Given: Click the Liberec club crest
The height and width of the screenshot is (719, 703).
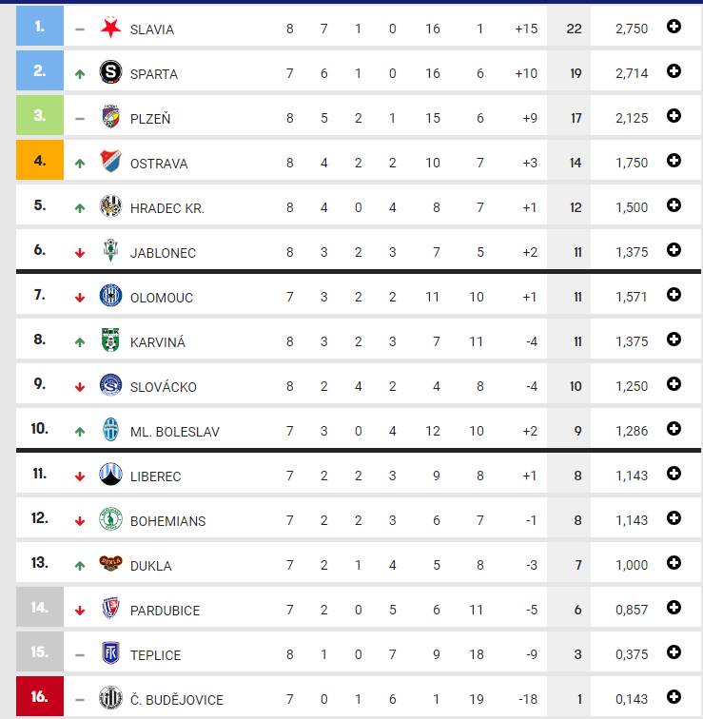Looking at the screenshot, I should coord(110,475).
